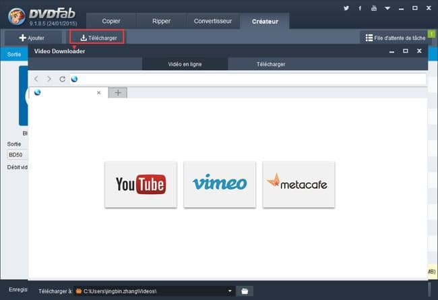Close the Video Downloader window

tap(419, 51)
